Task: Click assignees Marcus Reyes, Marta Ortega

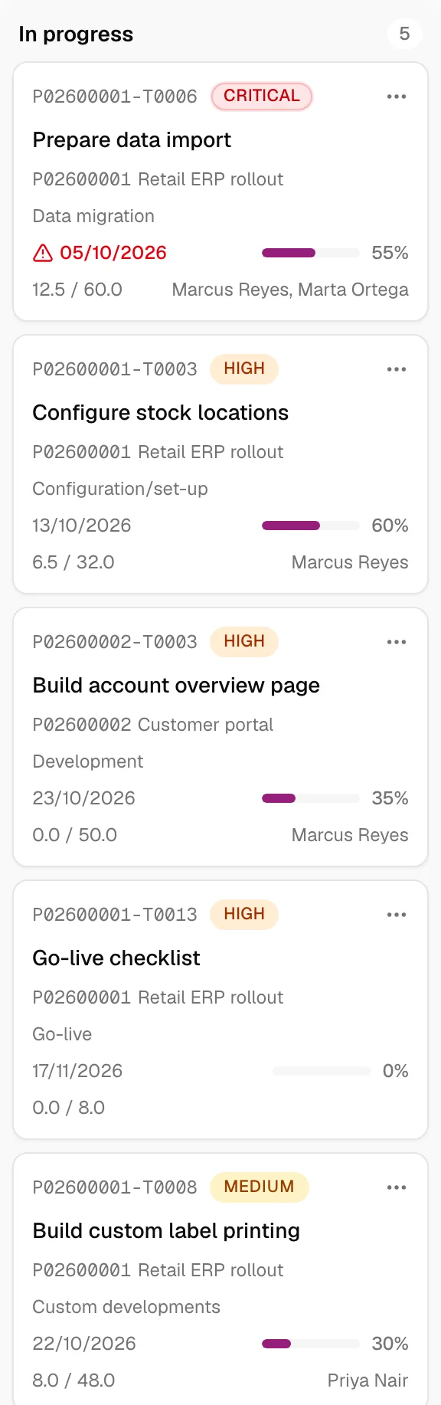Action: tap(290, 290)
